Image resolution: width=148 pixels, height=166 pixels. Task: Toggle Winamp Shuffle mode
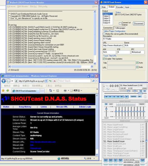pos(133,96)
